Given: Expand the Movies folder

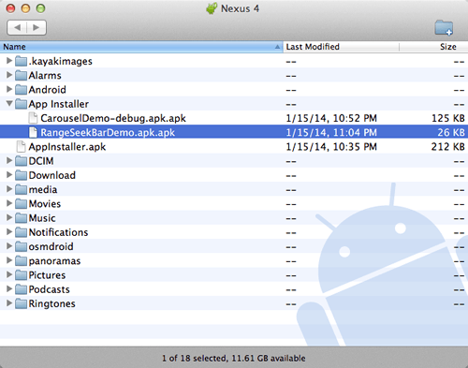Looking at the screenshot, I should click(9, 203).
